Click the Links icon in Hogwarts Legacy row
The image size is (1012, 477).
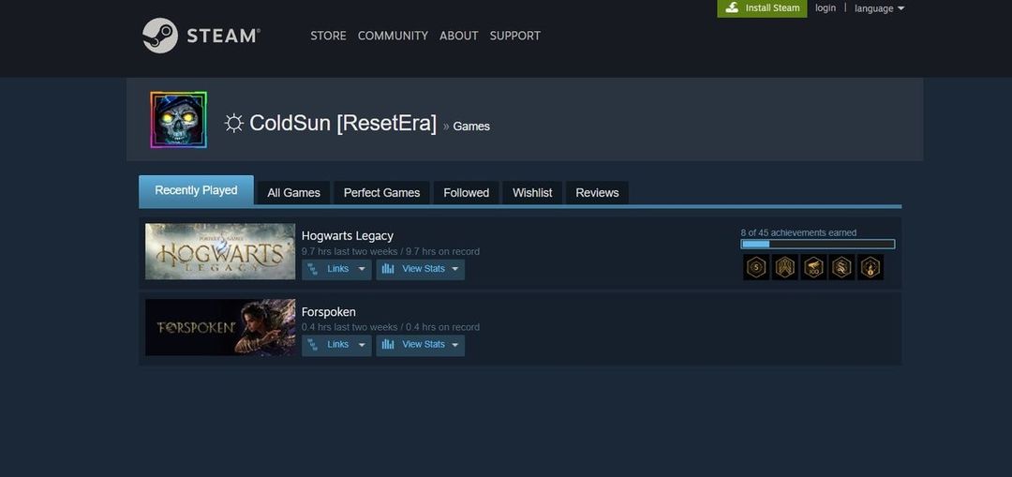pos(312,269)
